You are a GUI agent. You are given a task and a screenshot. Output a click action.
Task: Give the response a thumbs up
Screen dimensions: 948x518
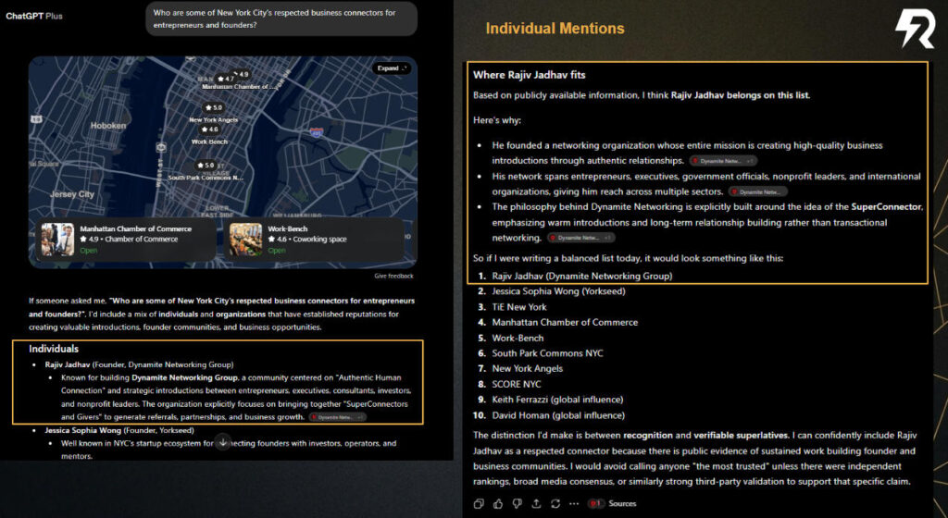[497, 503]
